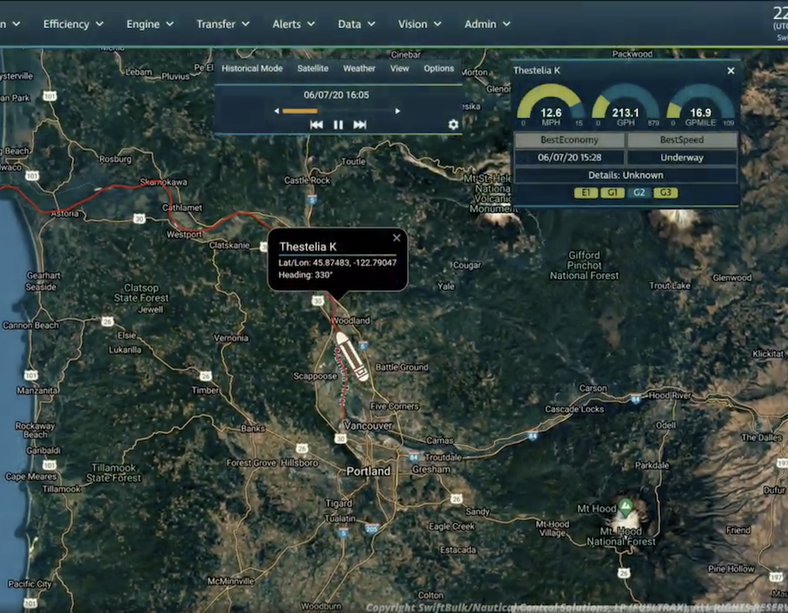Skip forward to next playback point

click(x=360, y=124)
